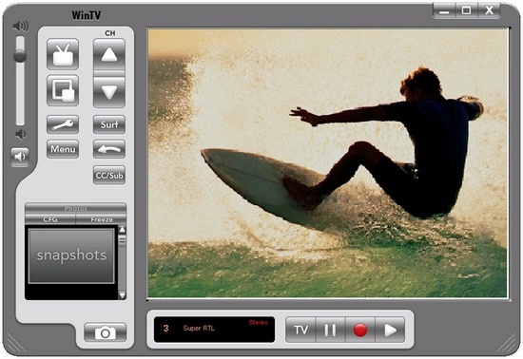523x359 pixels.
Task: Click the TV set icon button
Action: [63, 54]
